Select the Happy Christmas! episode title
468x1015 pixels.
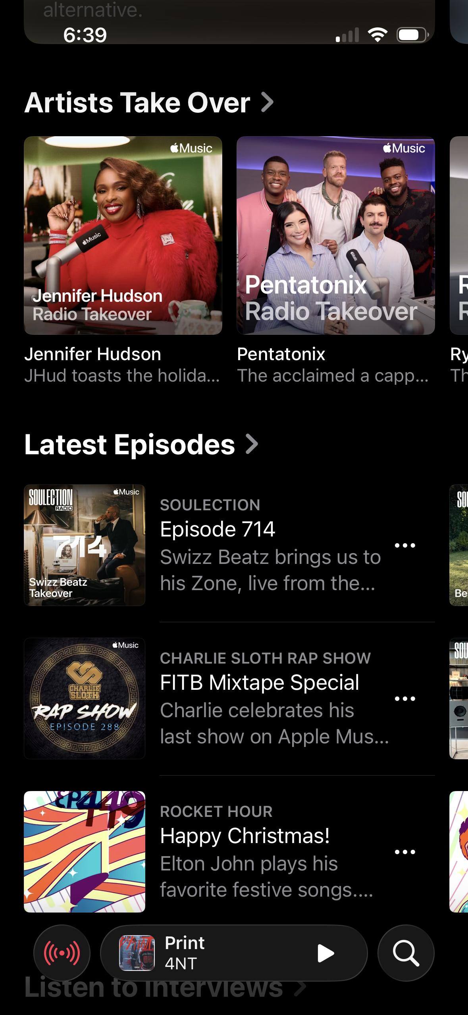tap(245, 836)
